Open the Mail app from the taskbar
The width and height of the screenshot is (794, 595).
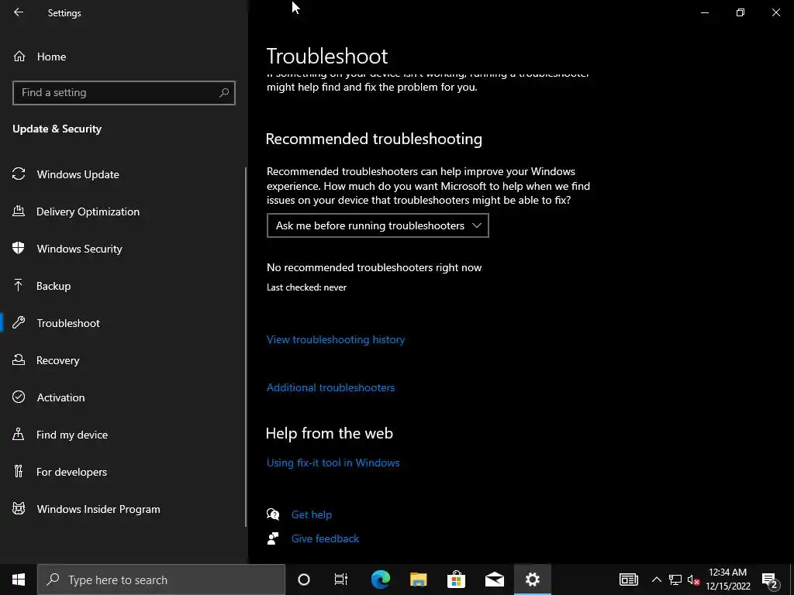[x=494, y=580]
